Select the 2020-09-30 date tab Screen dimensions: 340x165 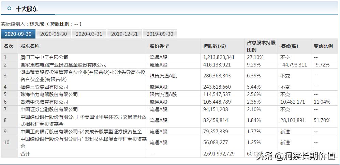click(18, 34)
